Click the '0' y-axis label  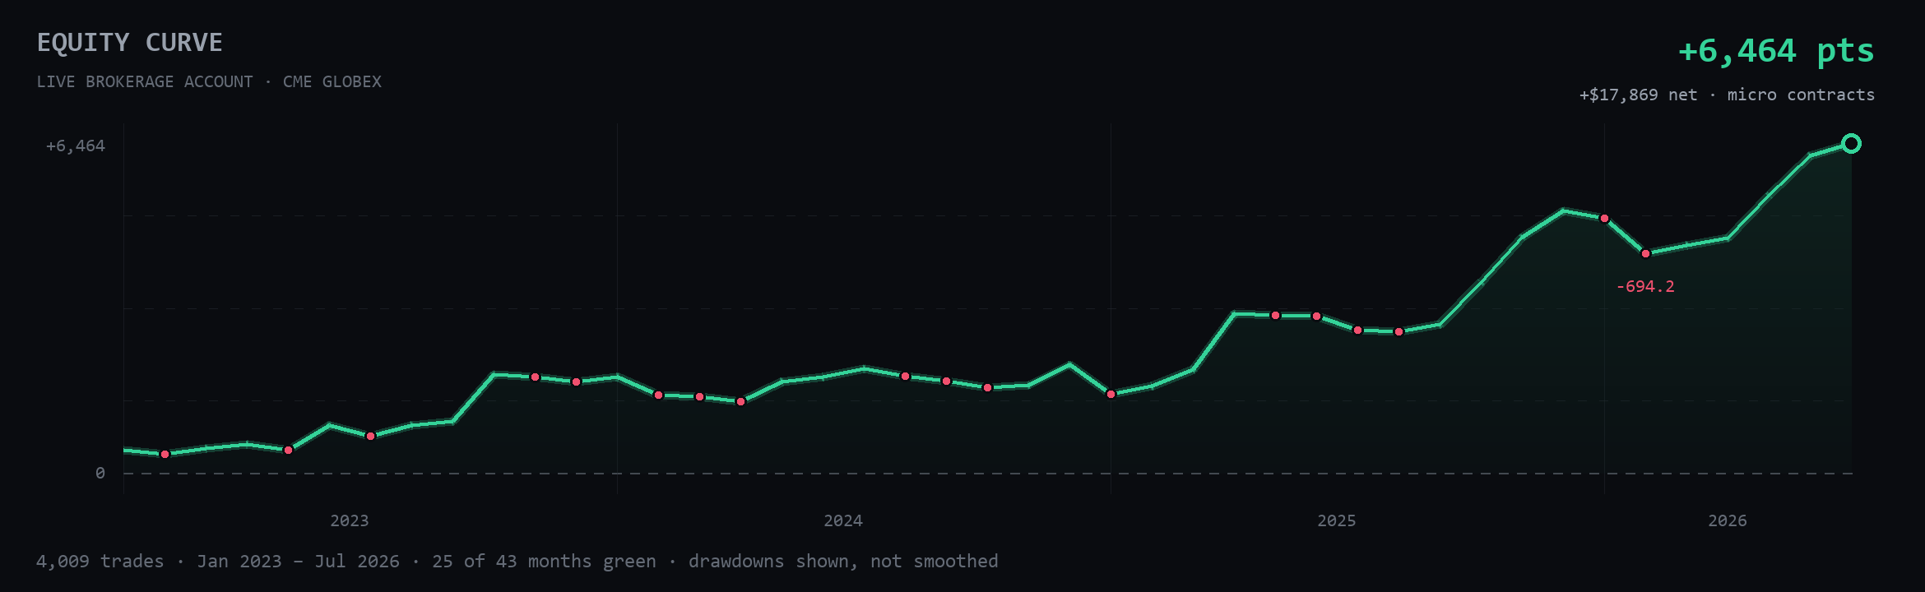click(100, 473)
